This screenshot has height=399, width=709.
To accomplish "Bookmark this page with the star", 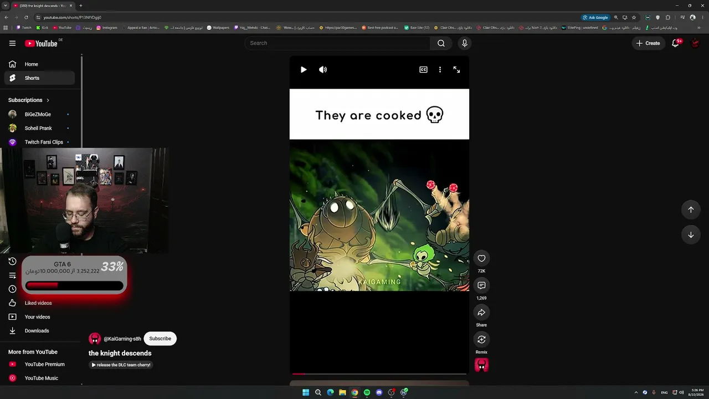I will click(x=634, y=17).
